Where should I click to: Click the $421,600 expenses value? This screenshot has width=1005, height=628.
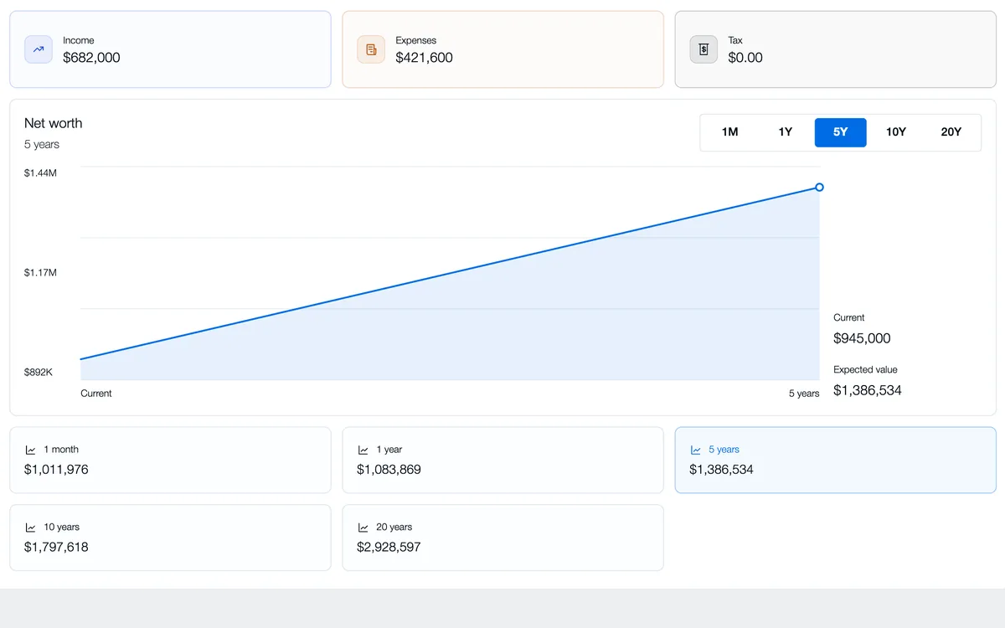[425, 58]
